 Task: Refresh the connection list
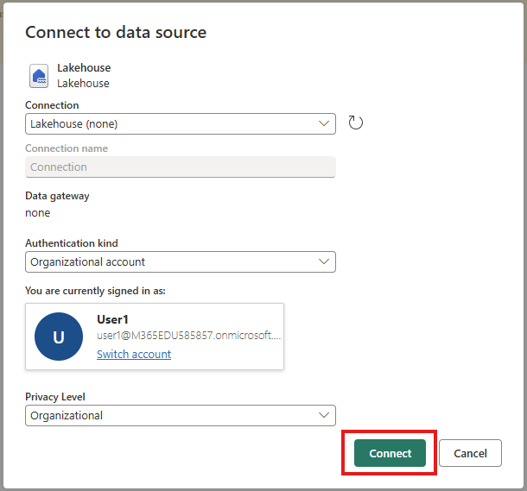tap(355, 123)
